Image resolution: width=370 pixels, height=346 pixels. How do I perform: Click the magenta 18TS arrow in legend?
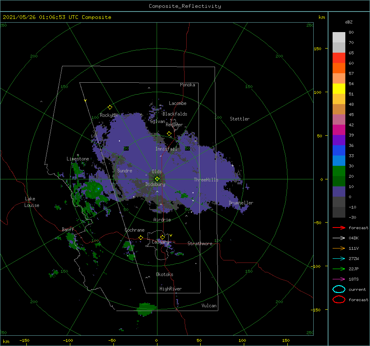339,279
